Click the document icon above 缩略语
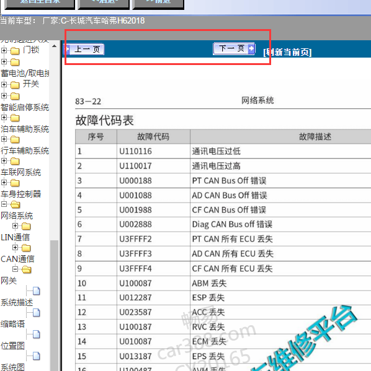Screen dimensions: 371x371 tap(36, 313)
